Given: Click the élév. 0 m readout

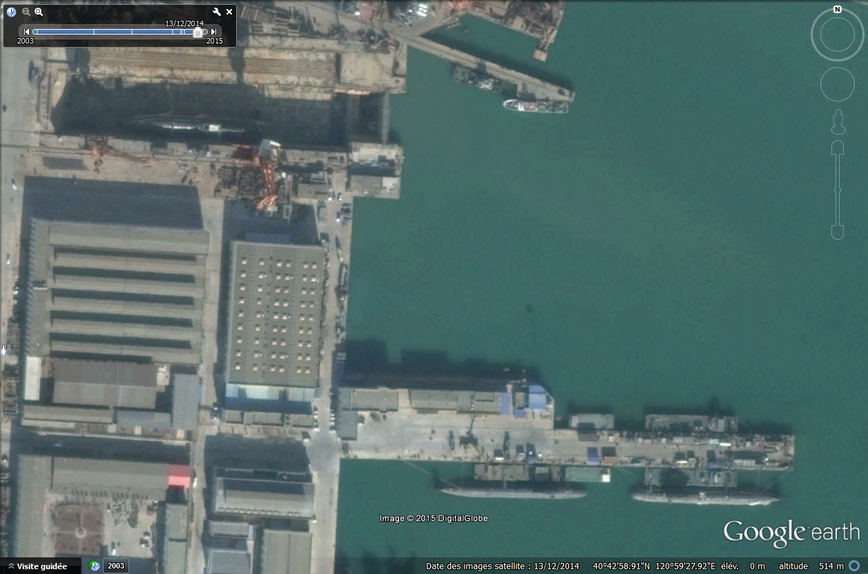Looking at the screenshot, I should (743, 566).
